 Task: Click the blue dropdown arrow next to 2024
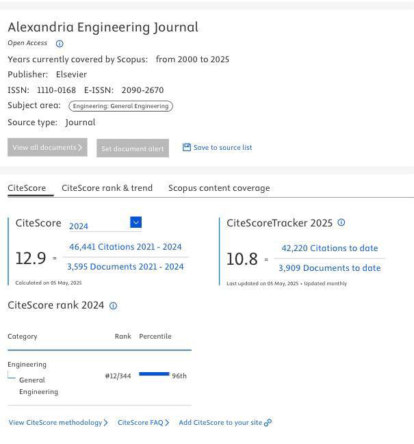(x=135, y=222)
